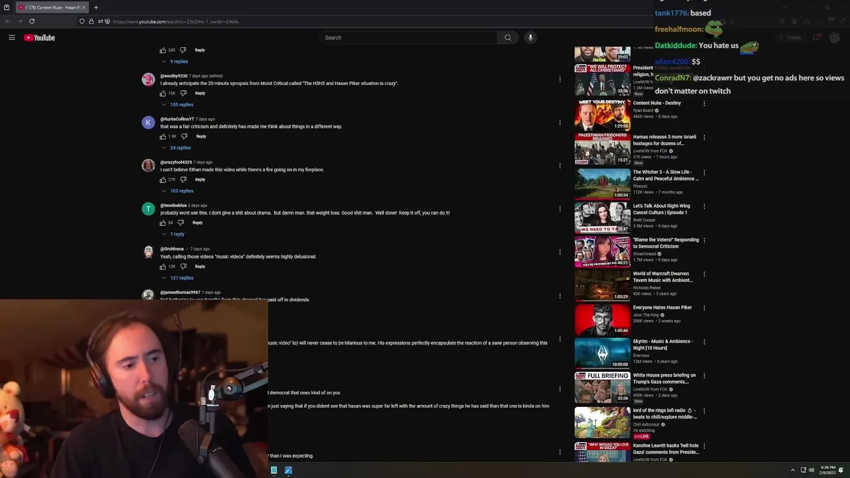
Task: Open Witcher 3 Slow Life thumbnail
Action: tap(602, 184)
